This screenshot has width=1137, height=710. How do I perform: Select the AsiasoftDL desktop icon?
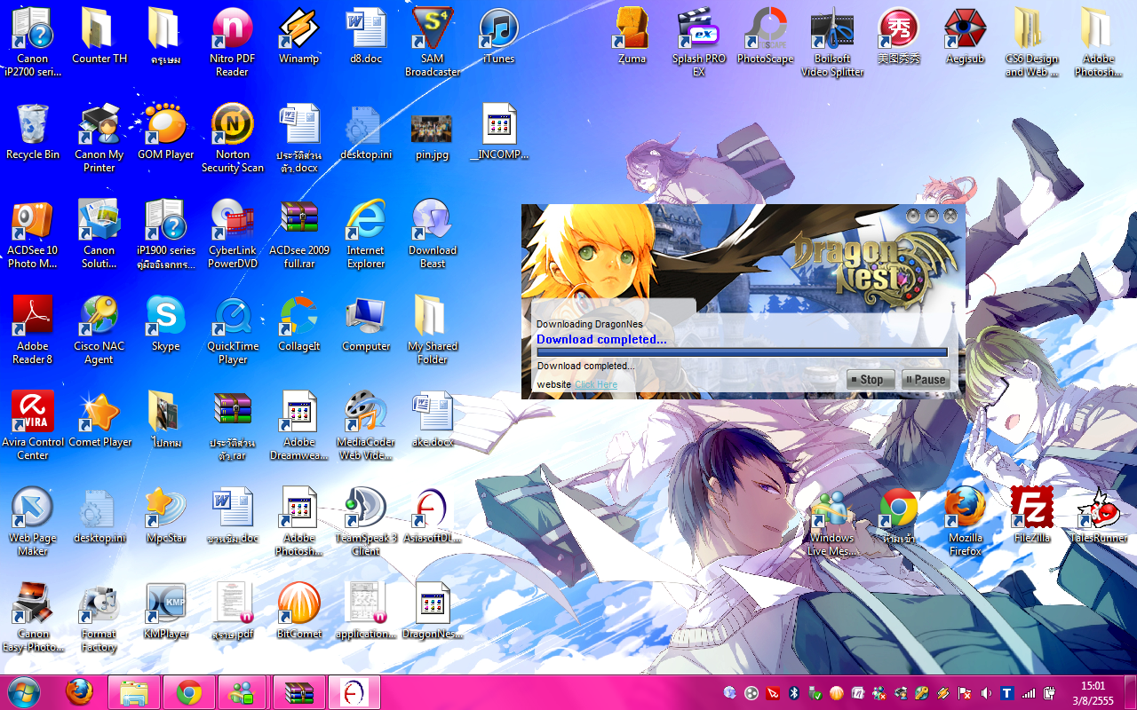[x=433, y=515]
